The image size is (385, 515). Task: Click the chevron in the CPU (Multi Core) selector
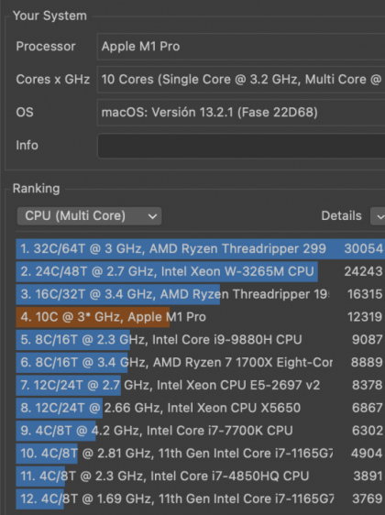[x=152, y=216]
